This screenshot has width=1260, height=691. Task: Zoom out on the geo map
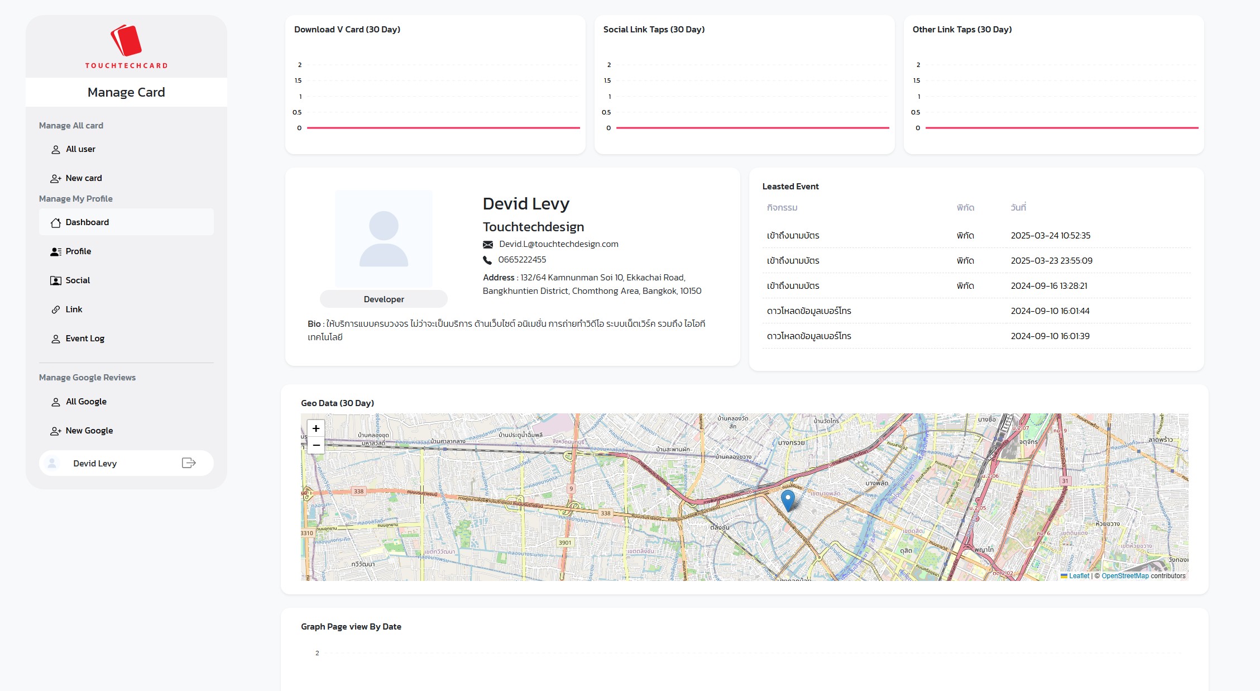pyautogui.click(x=316, y=445)
